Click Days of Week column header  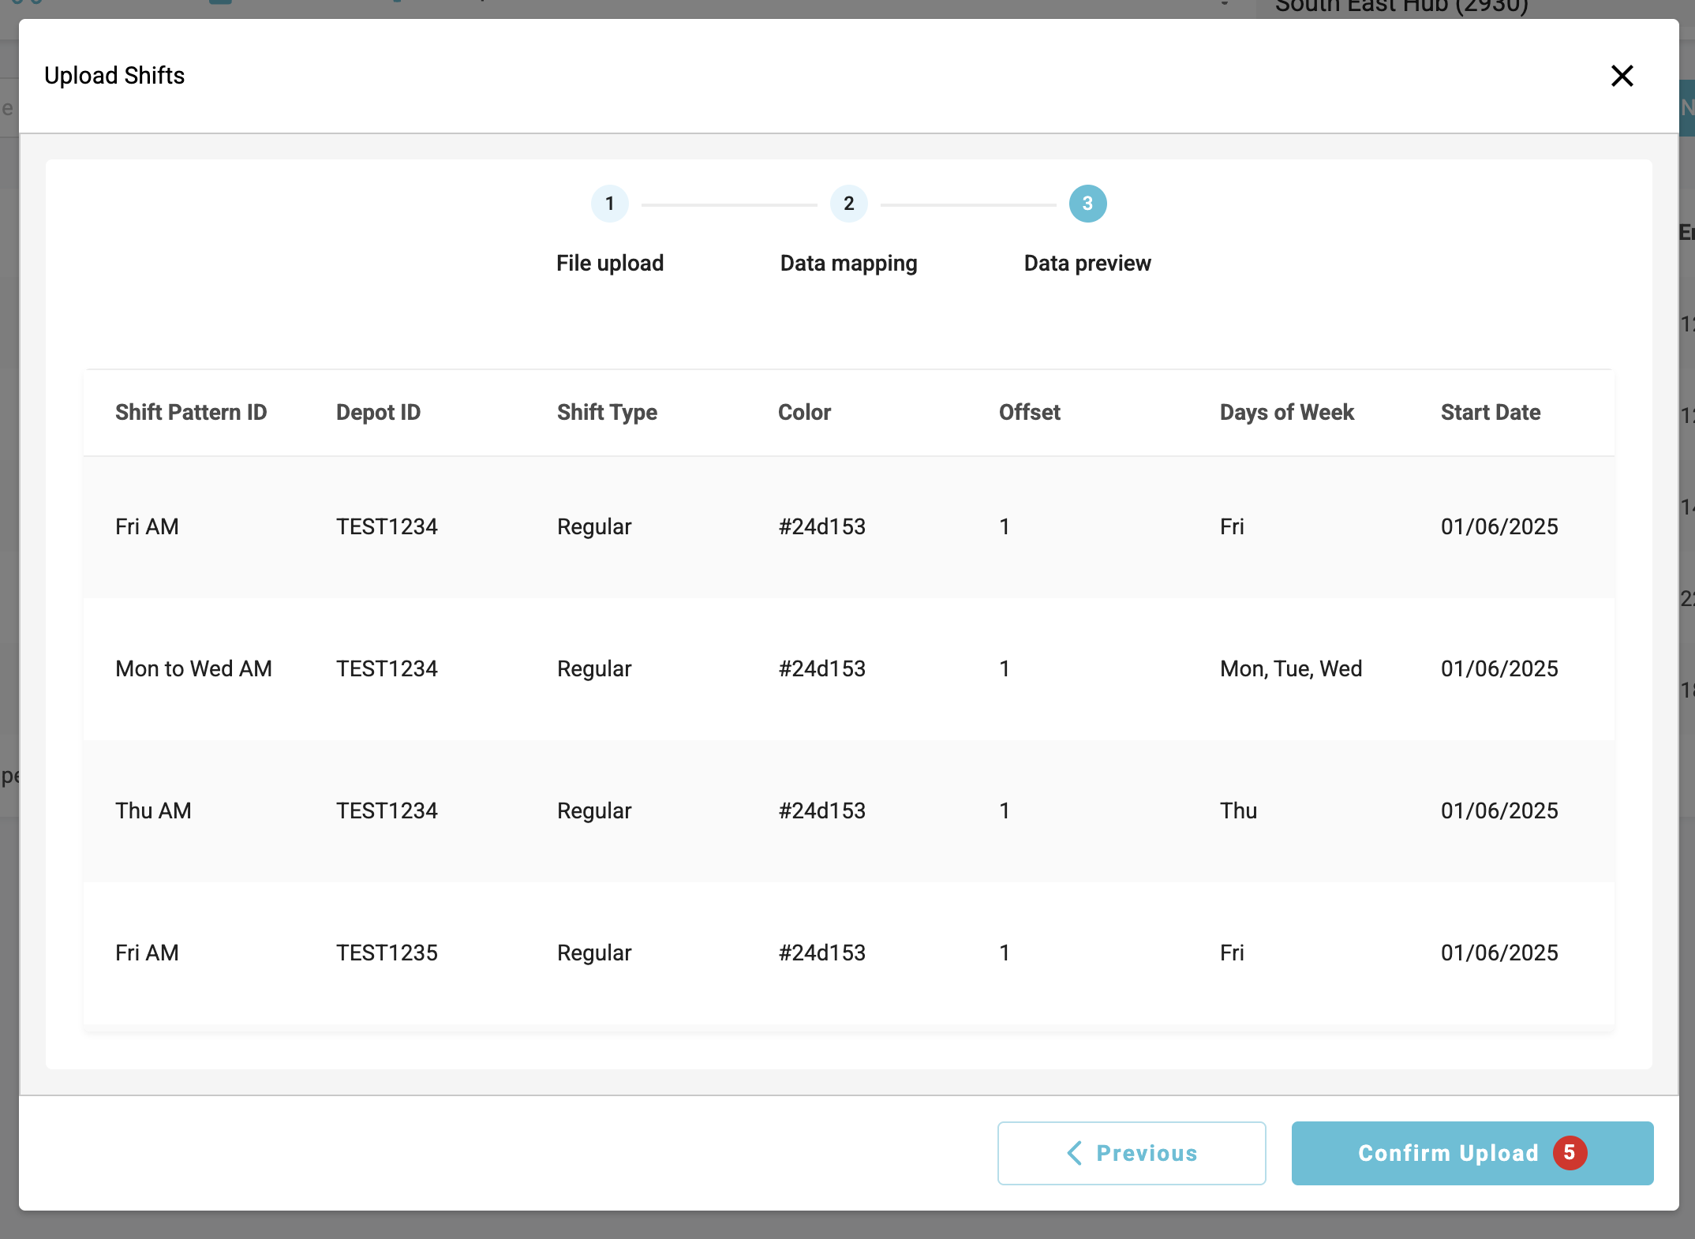click(x=1286, y=412)
